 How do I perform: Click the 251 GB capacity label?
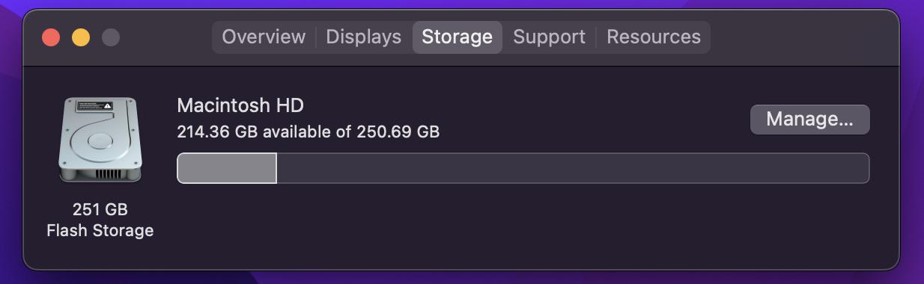coord(100,209)
